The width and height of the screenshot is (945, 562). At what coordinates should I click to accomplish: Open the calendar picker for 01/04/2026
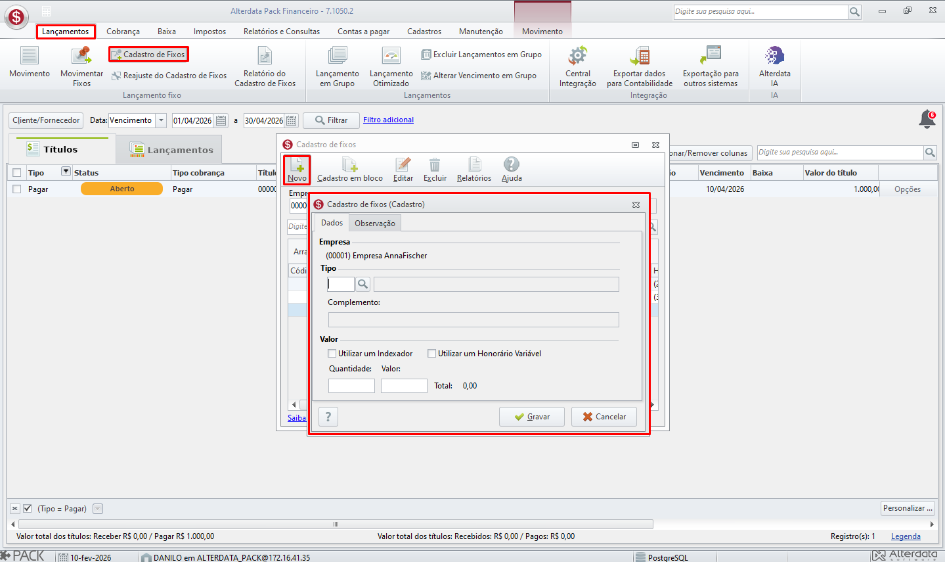tap(221, 120)
